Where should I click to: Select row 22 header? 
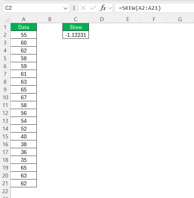[5, 191]
